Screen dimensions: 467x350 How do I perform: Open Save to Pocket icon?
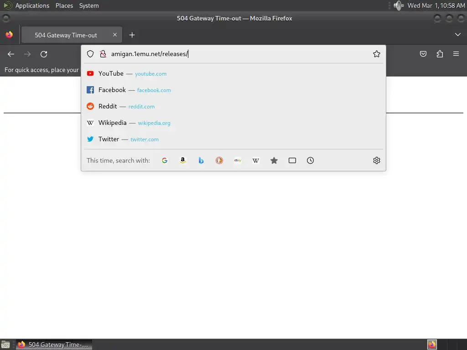pos(423,54)
